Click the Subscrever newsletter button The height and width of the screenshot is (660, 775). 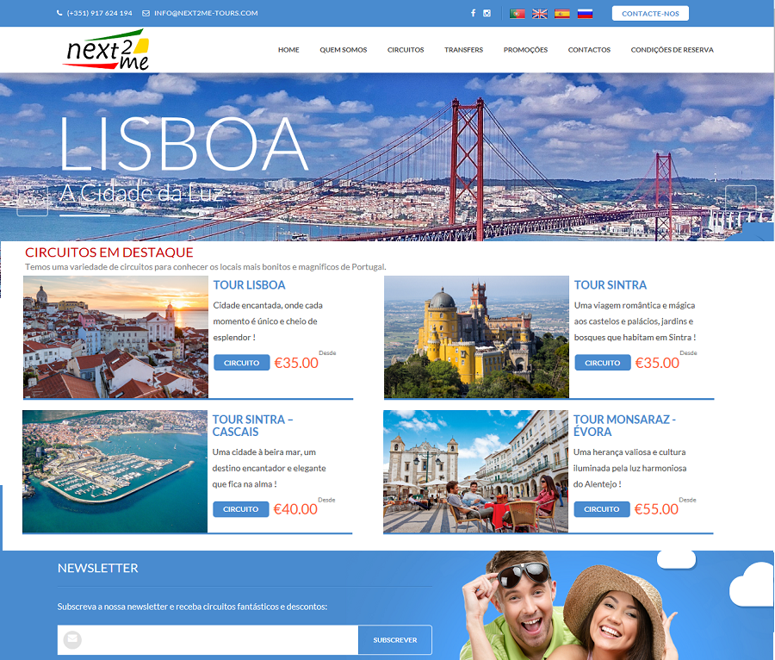(395, 639)
